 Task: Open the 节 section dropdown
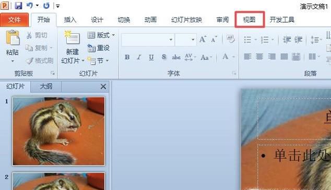pyautogui.click(x=98, y=61)
